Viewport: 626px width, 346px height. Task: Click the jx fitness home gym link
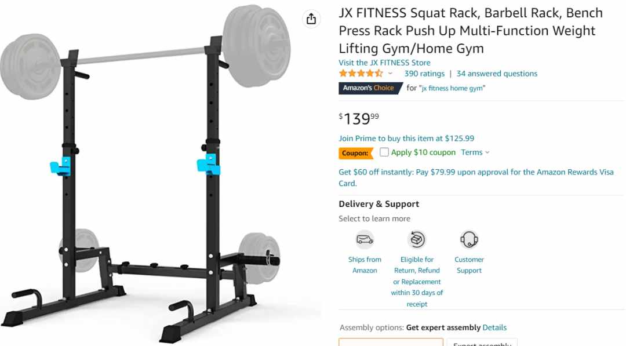[x=452, y=88]
